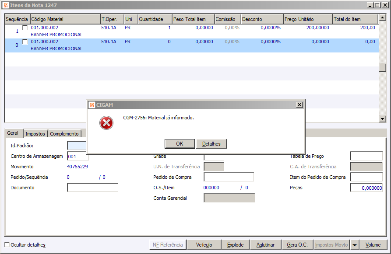Click Total do Item 200,00 cell

[367, 28]
